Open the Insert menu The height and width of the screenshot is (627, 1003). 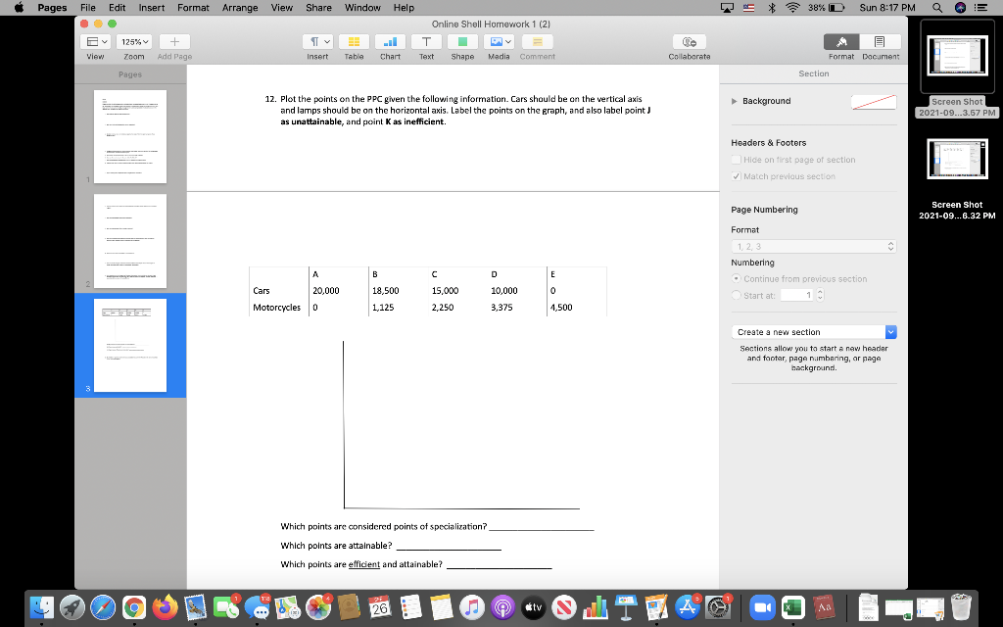(x=151, y=7)
